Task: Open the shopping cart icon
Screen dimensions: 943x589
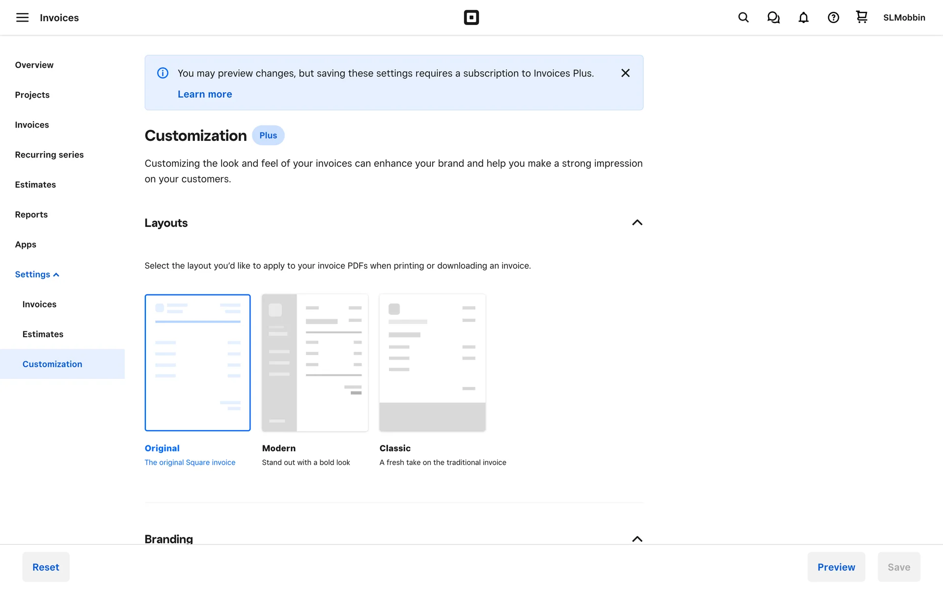Action: [861, 17]
